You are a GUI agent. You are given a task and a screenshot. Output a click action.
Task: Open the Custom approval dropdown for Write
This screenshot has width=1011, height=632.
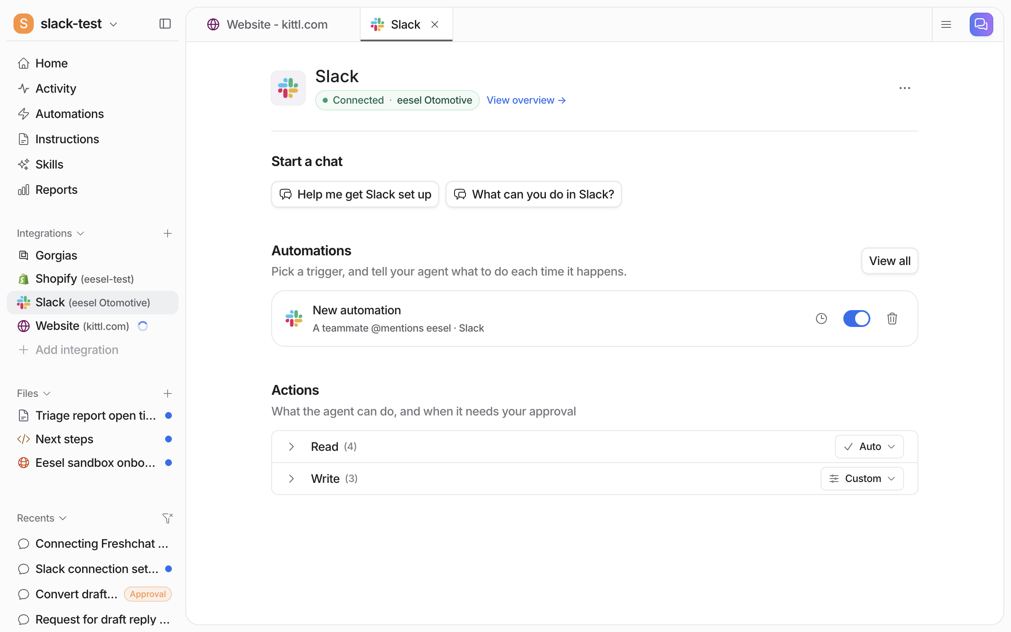(x=862, y=479)
